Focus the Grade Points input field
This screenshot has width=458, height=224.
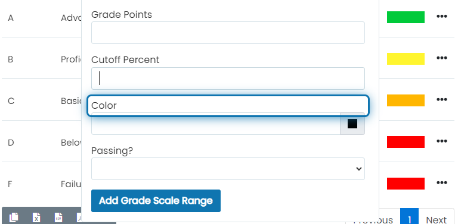[x=228, y=33]
